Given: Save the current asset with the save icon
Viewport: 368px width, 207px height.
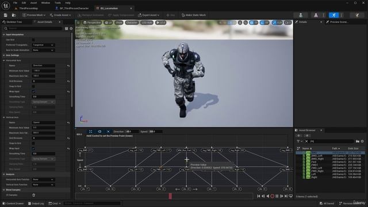Looking at the screenshot, I should click(x=5, y=15).
